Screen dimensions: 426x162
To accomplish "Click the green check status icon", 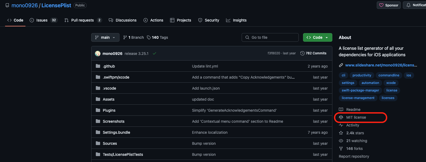I will (x=154, y=53).
